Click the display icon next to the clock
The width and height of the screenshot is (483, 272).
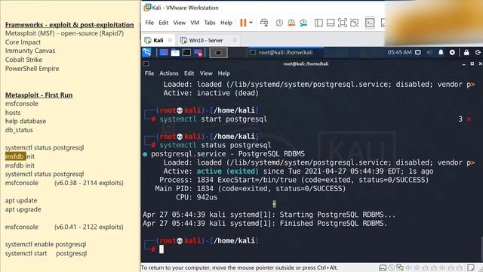[x=418, y=52]
